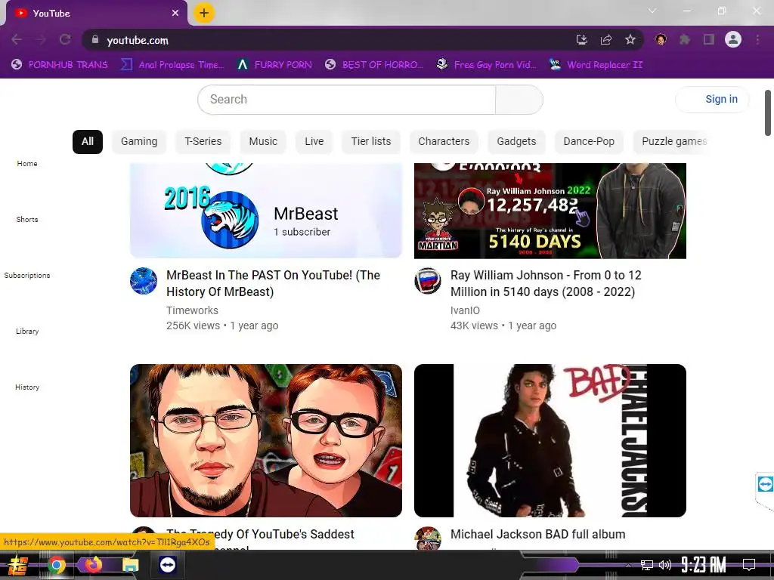
Task: Click title MrBeast In The PAST On YouTube
Action: 273,284
